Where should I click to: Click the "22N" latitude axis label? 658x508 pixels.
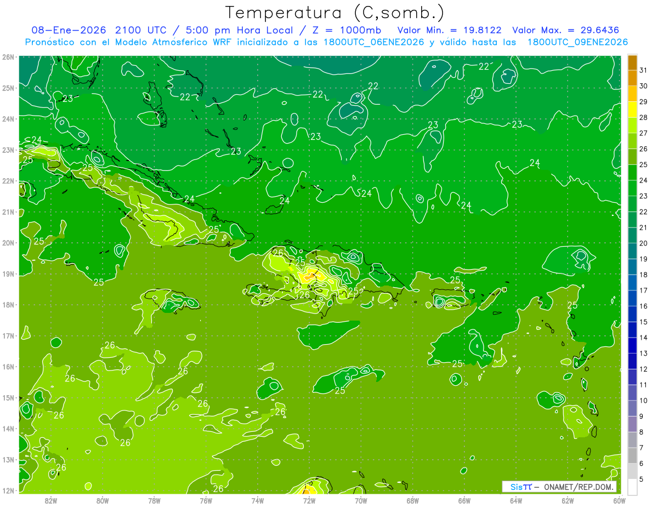8,181
